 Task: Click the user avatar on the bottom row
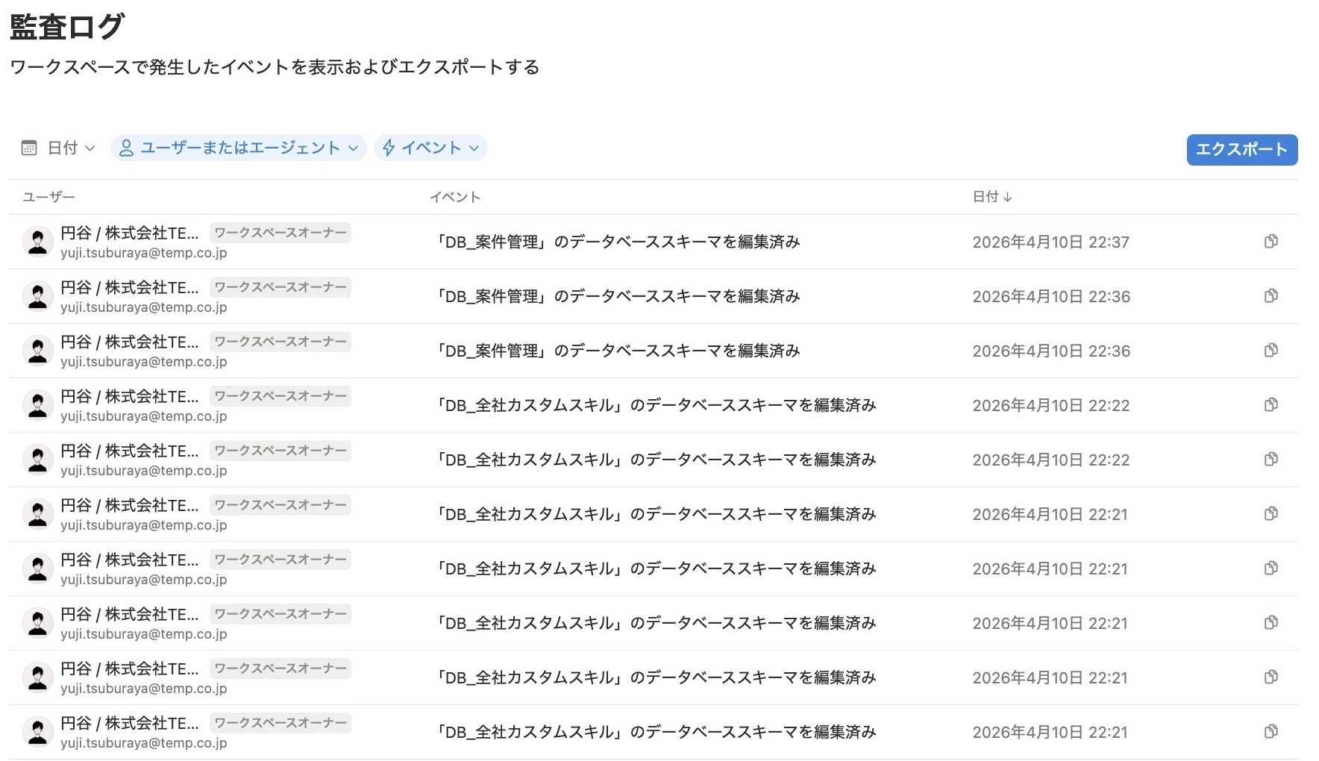[x=37, y=732]
